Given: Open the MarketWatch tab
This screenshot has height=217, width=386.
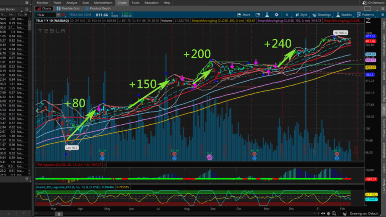Looking at the screenshot, I should click(103, 3).
